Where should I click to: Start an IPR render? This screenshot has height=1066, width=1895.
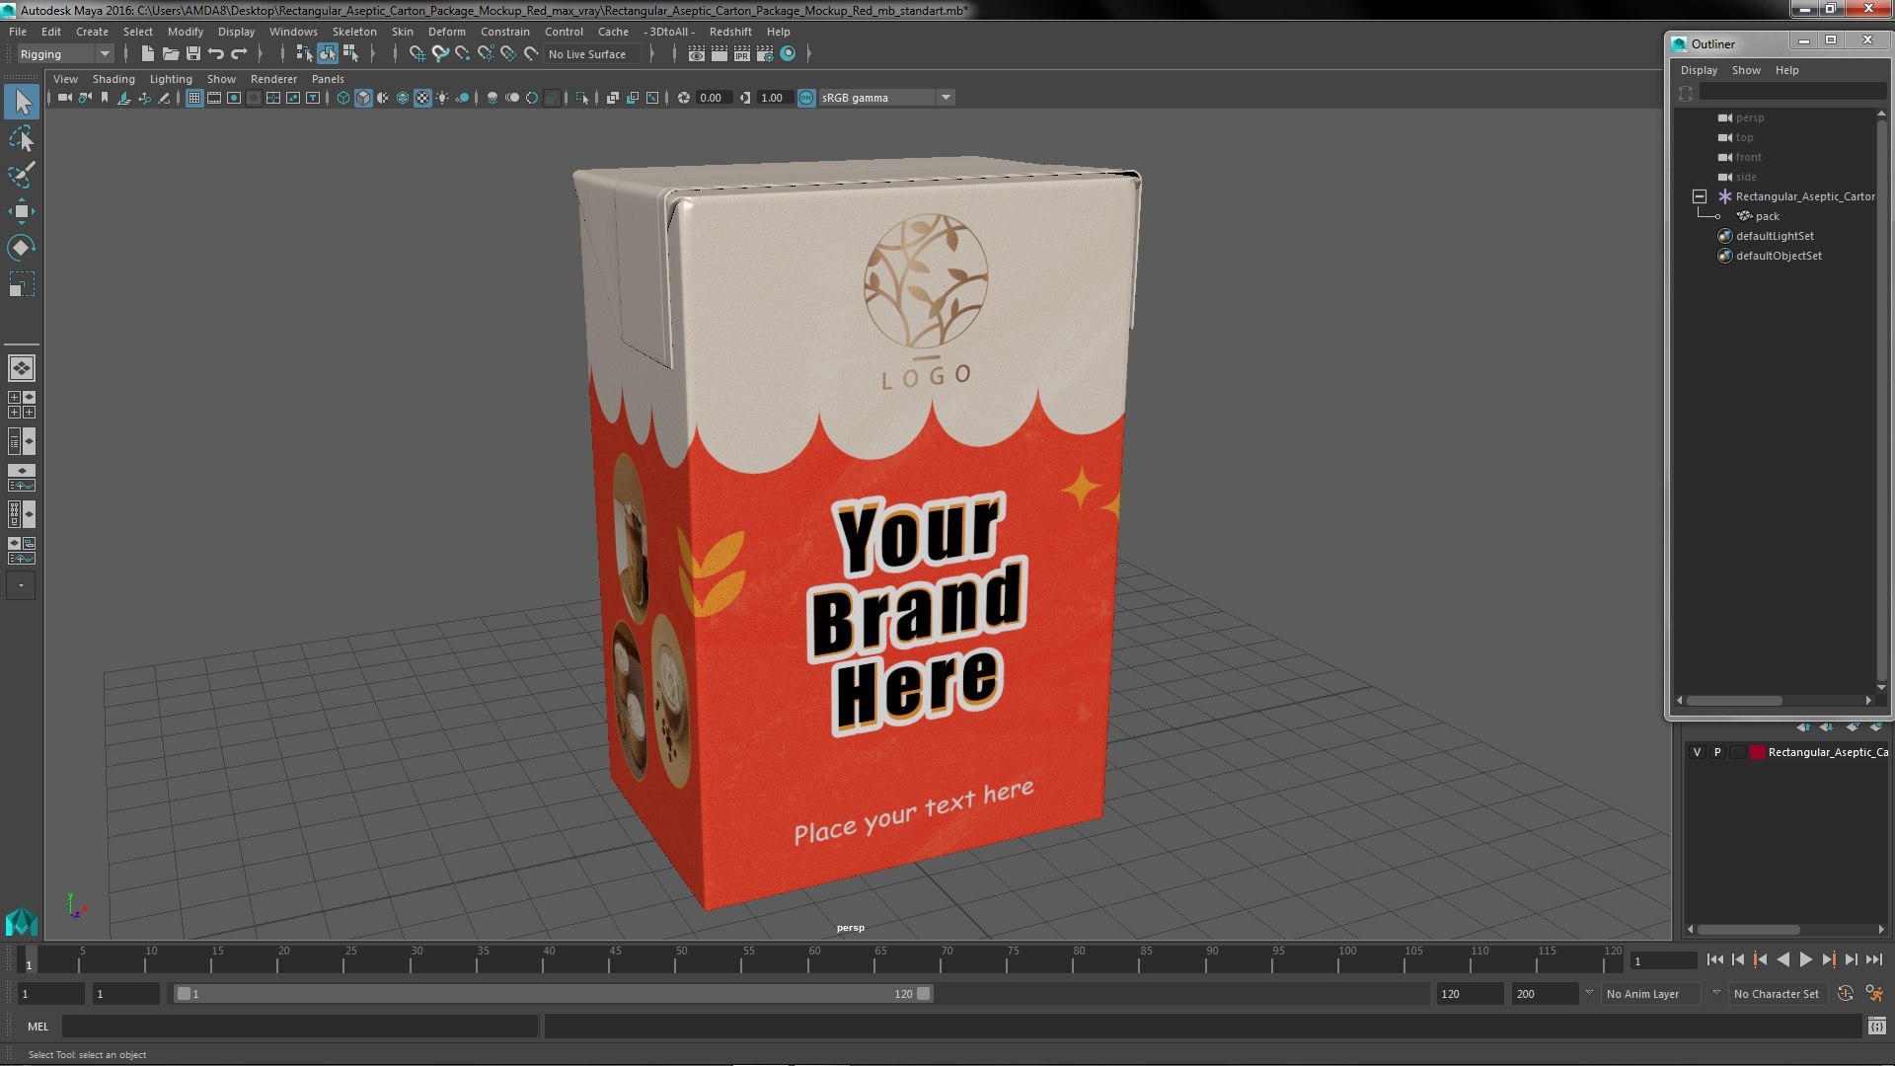pyautogui.click(x=742, y=54)
